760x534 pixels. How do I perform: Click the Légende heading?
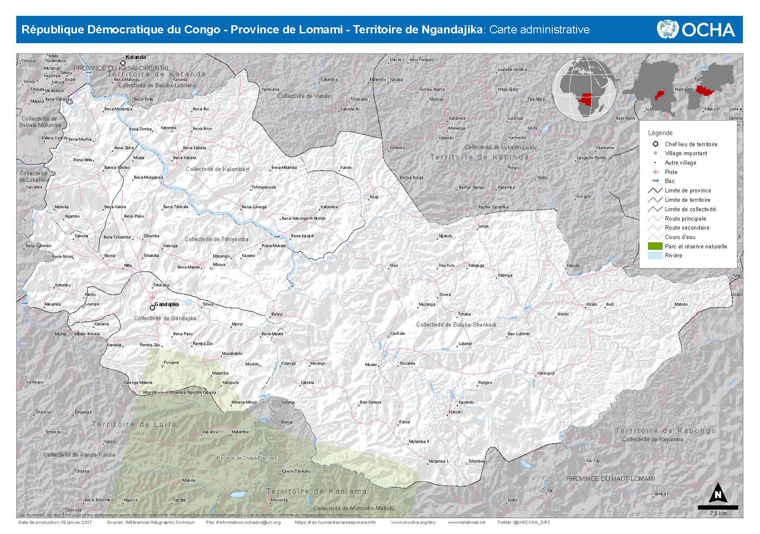(660, 133)
